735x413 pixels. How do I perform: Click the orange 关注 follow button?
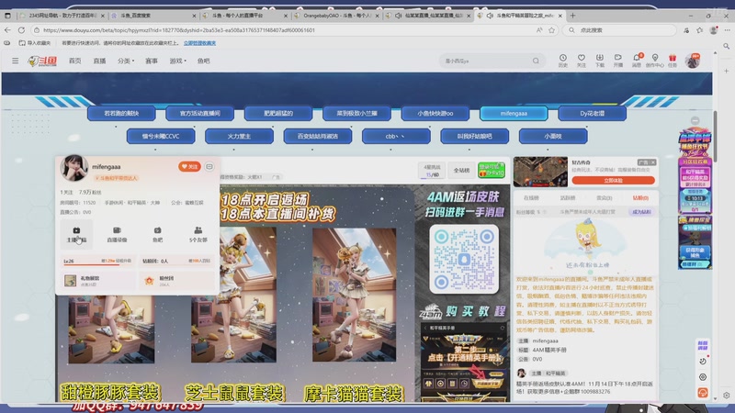pos(189,166)
